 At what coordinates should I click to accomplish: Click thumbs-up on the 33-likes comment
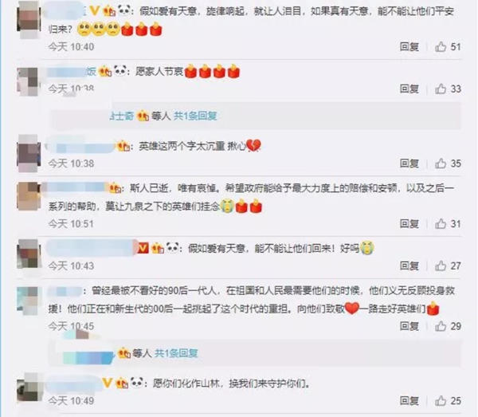tap(441, 89)
